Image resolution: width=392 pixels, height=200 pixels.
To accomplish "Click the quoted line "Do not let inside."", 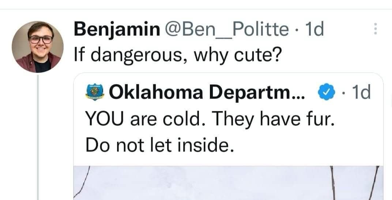I will (x=159, y=145).
